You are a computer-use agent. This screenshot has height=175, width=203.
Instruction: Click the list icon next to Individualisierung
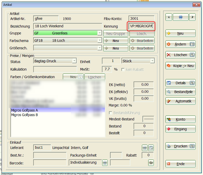[105, 163]
